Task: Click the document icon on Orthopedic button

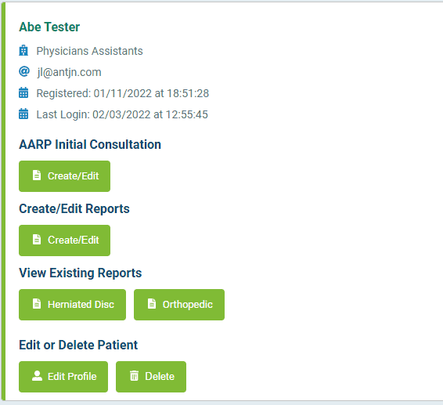Action: [x=152, y=304]
